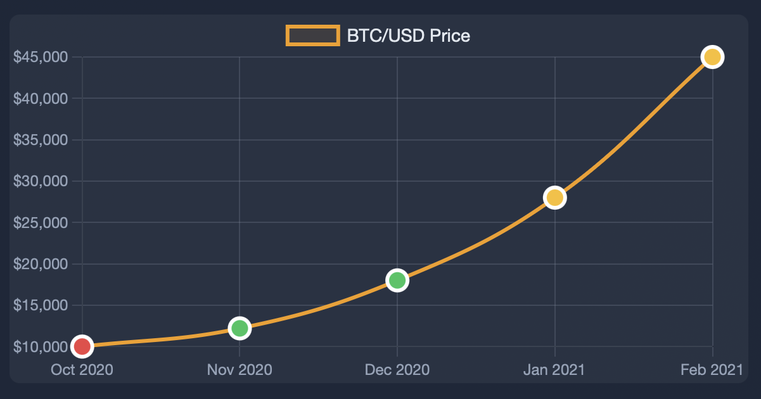Click the orange legend color box

tap(312, 35)
